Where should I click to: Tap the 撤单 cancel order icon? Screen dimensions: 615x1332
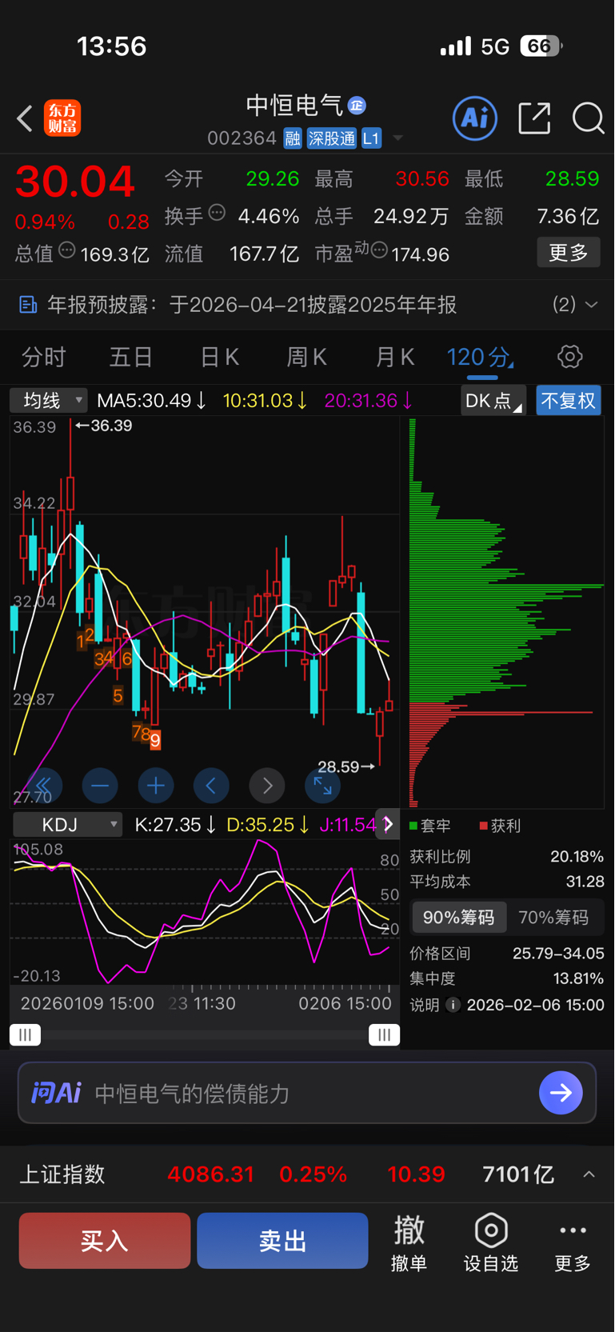click(409, 1230)
